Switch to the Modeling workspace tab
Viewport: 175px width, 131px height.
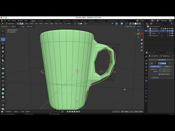click(x=40, y=21)
